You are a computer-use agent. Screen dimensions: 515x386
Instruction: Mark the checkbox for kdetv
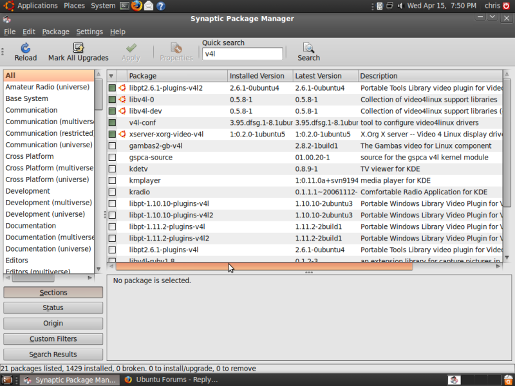click(x=112, y=169)
